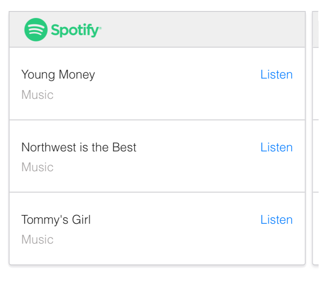Click the Spotify wordmark text
This screenshot has width=319, height=282.
point(75,30)
